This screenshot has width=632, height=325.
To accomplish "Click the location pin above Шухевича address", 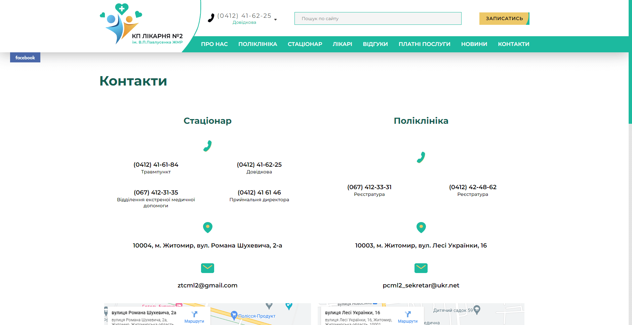I will click(x=208, y=227).
